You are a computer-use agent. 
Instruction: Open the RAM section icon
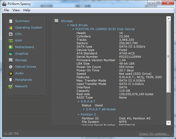(x=11, y=41)
